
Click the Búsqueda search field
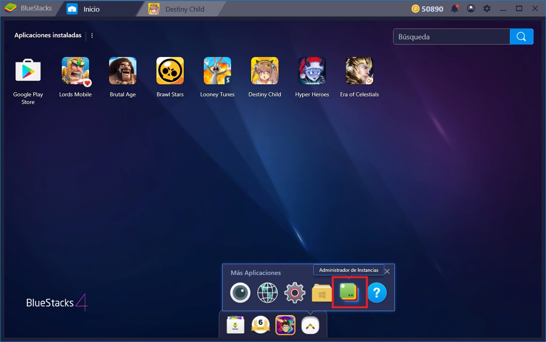point(452,37)
